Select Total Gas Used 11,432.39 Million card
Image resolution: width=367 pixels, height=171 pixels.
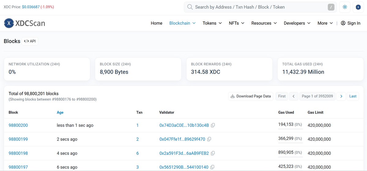(321, 69)
